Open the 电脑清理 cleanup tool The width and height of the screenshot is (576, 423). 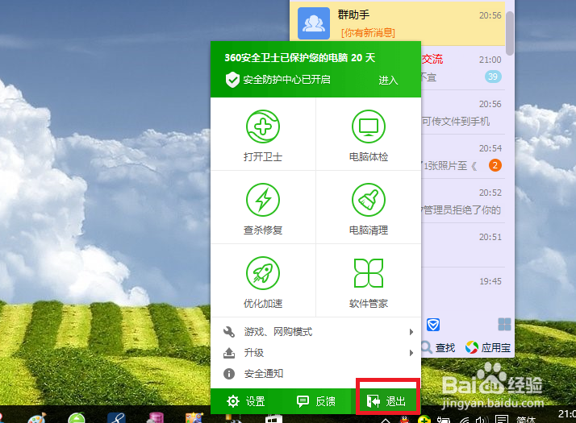(369, 209)
